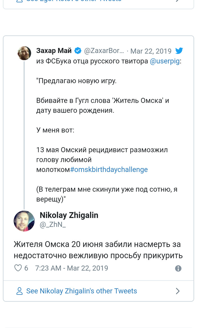
Task: Click the Nikolay Zhigalin display name
Action: tap(69, 215)
